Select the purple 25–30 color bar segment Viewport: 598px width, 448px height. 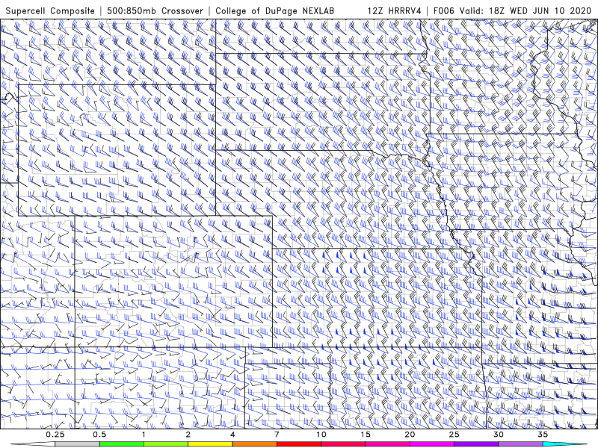click(x=476, y=444)
